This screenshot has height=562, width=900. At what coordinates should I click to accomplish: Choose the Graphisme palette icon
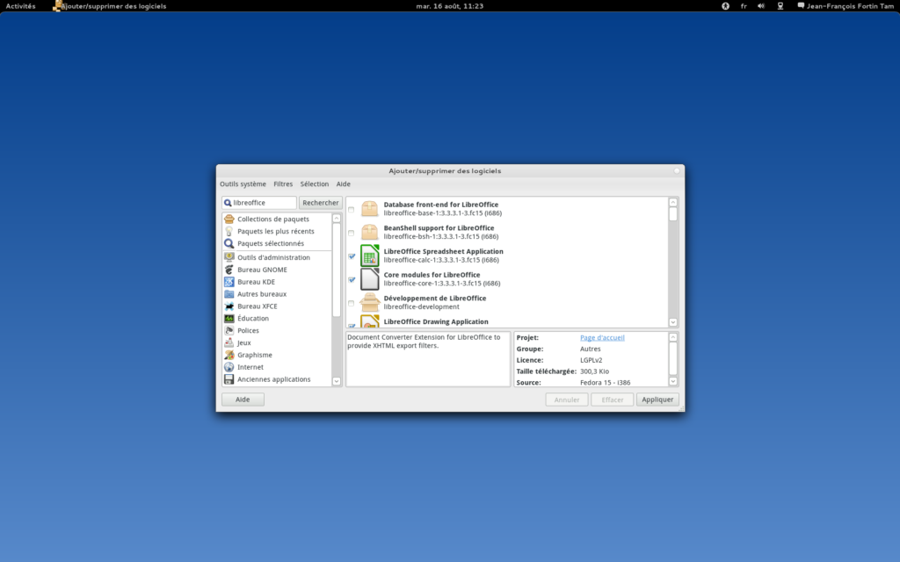[229, 355]
